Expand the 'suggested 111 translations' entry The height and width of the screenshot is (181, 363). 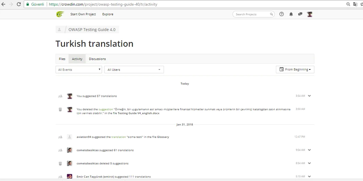[x=309, y=176]
